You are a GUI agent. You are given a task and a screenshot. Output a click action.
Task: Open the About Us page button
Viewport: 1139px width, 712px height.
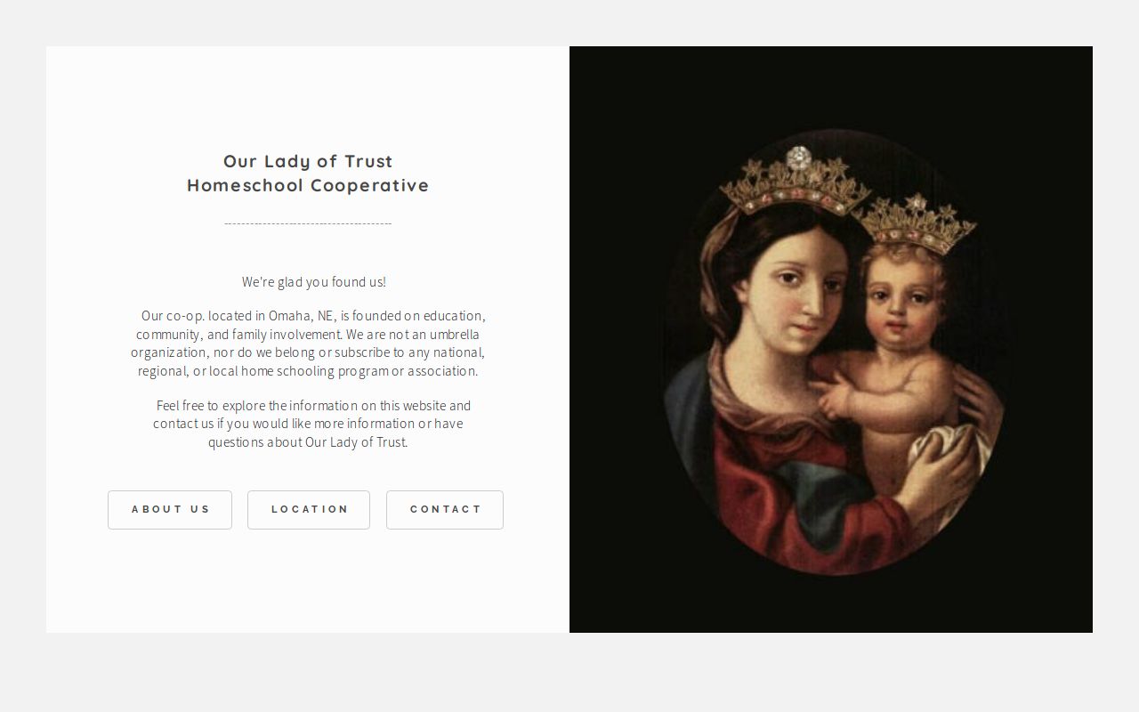click(170, 510)
